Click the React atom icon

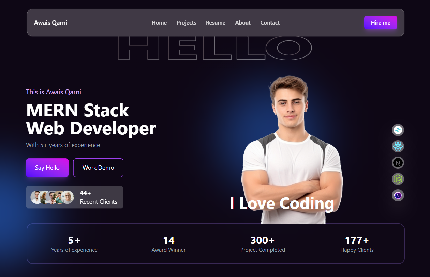point(398,146)
